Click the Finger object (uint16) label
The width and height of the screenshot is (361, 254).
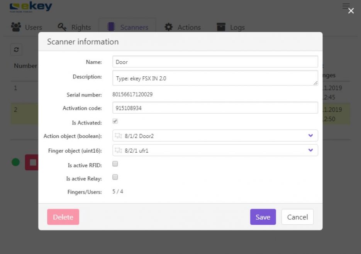(75, 151)
